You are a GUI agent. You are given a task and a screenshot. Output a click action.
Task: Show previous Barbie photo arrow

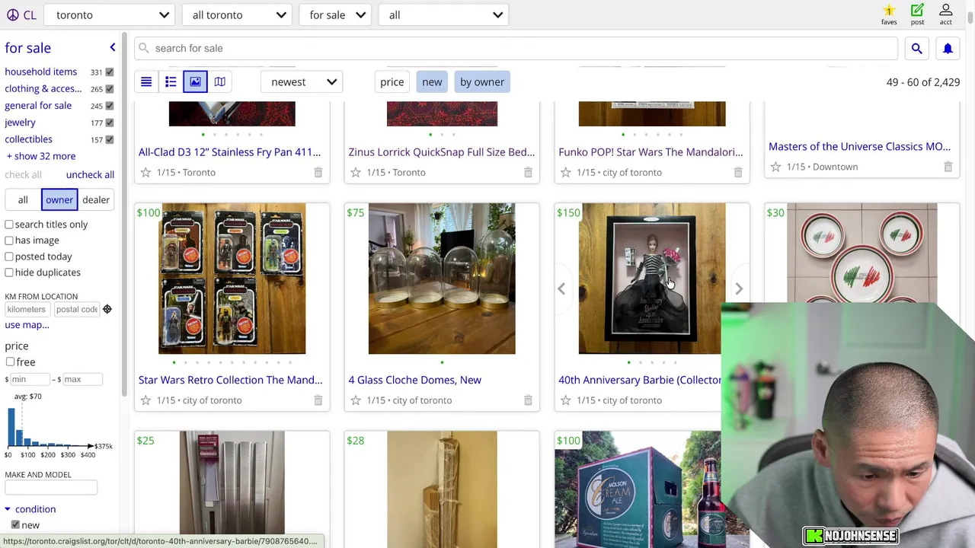[x=561, y=288]
